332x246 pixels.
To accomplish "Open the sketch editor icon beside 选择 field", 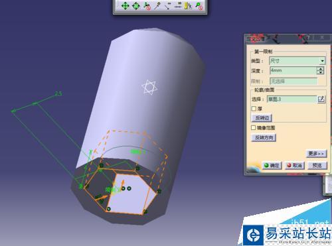I will [x=321, y=99].
